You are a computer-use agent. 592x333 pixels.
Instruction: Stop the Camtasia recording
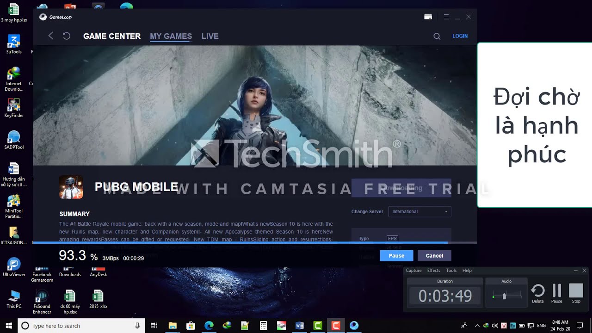tap(576, 293)
